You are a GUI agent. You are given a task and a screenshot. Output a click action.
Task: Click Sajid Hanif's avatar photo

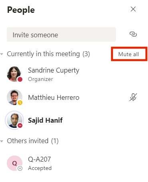click(14, 120)
